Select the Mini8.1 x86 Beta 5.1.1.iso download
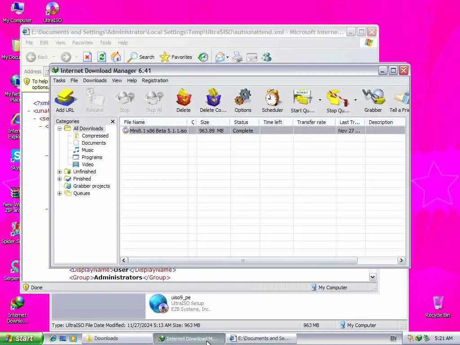Screen dimensions: 460x345 (x=158, y=131)
